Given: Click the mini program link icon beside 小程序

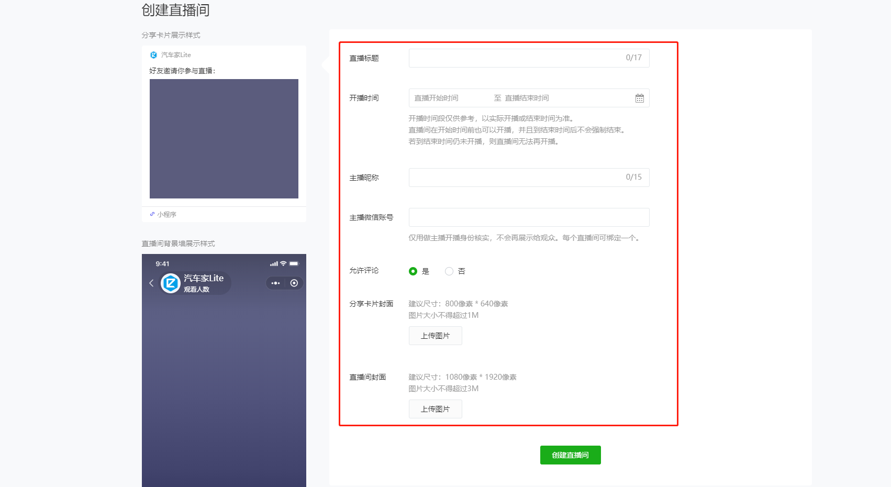Looking at the screenshot, I should 152,214.
